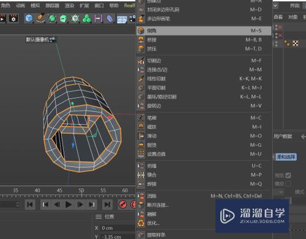Open the green Volume Builder spheres icon
Image resolution: width=306 pixels, height=239 pixels.
point(87,18)
